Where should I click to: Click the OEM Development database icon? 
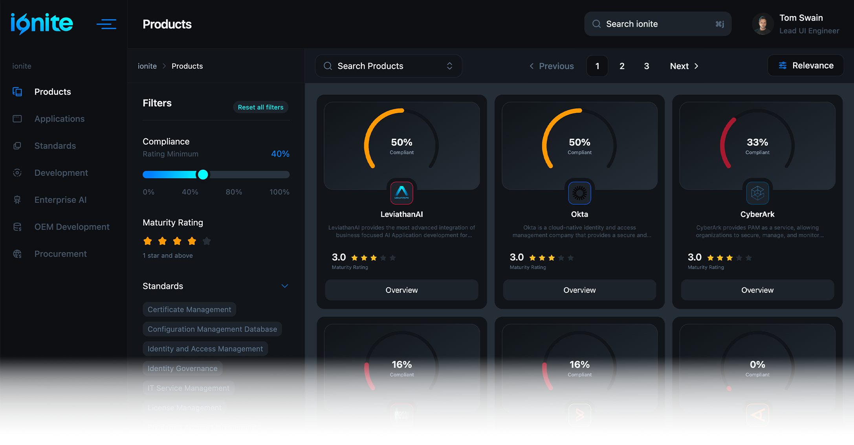coord(17,227)
